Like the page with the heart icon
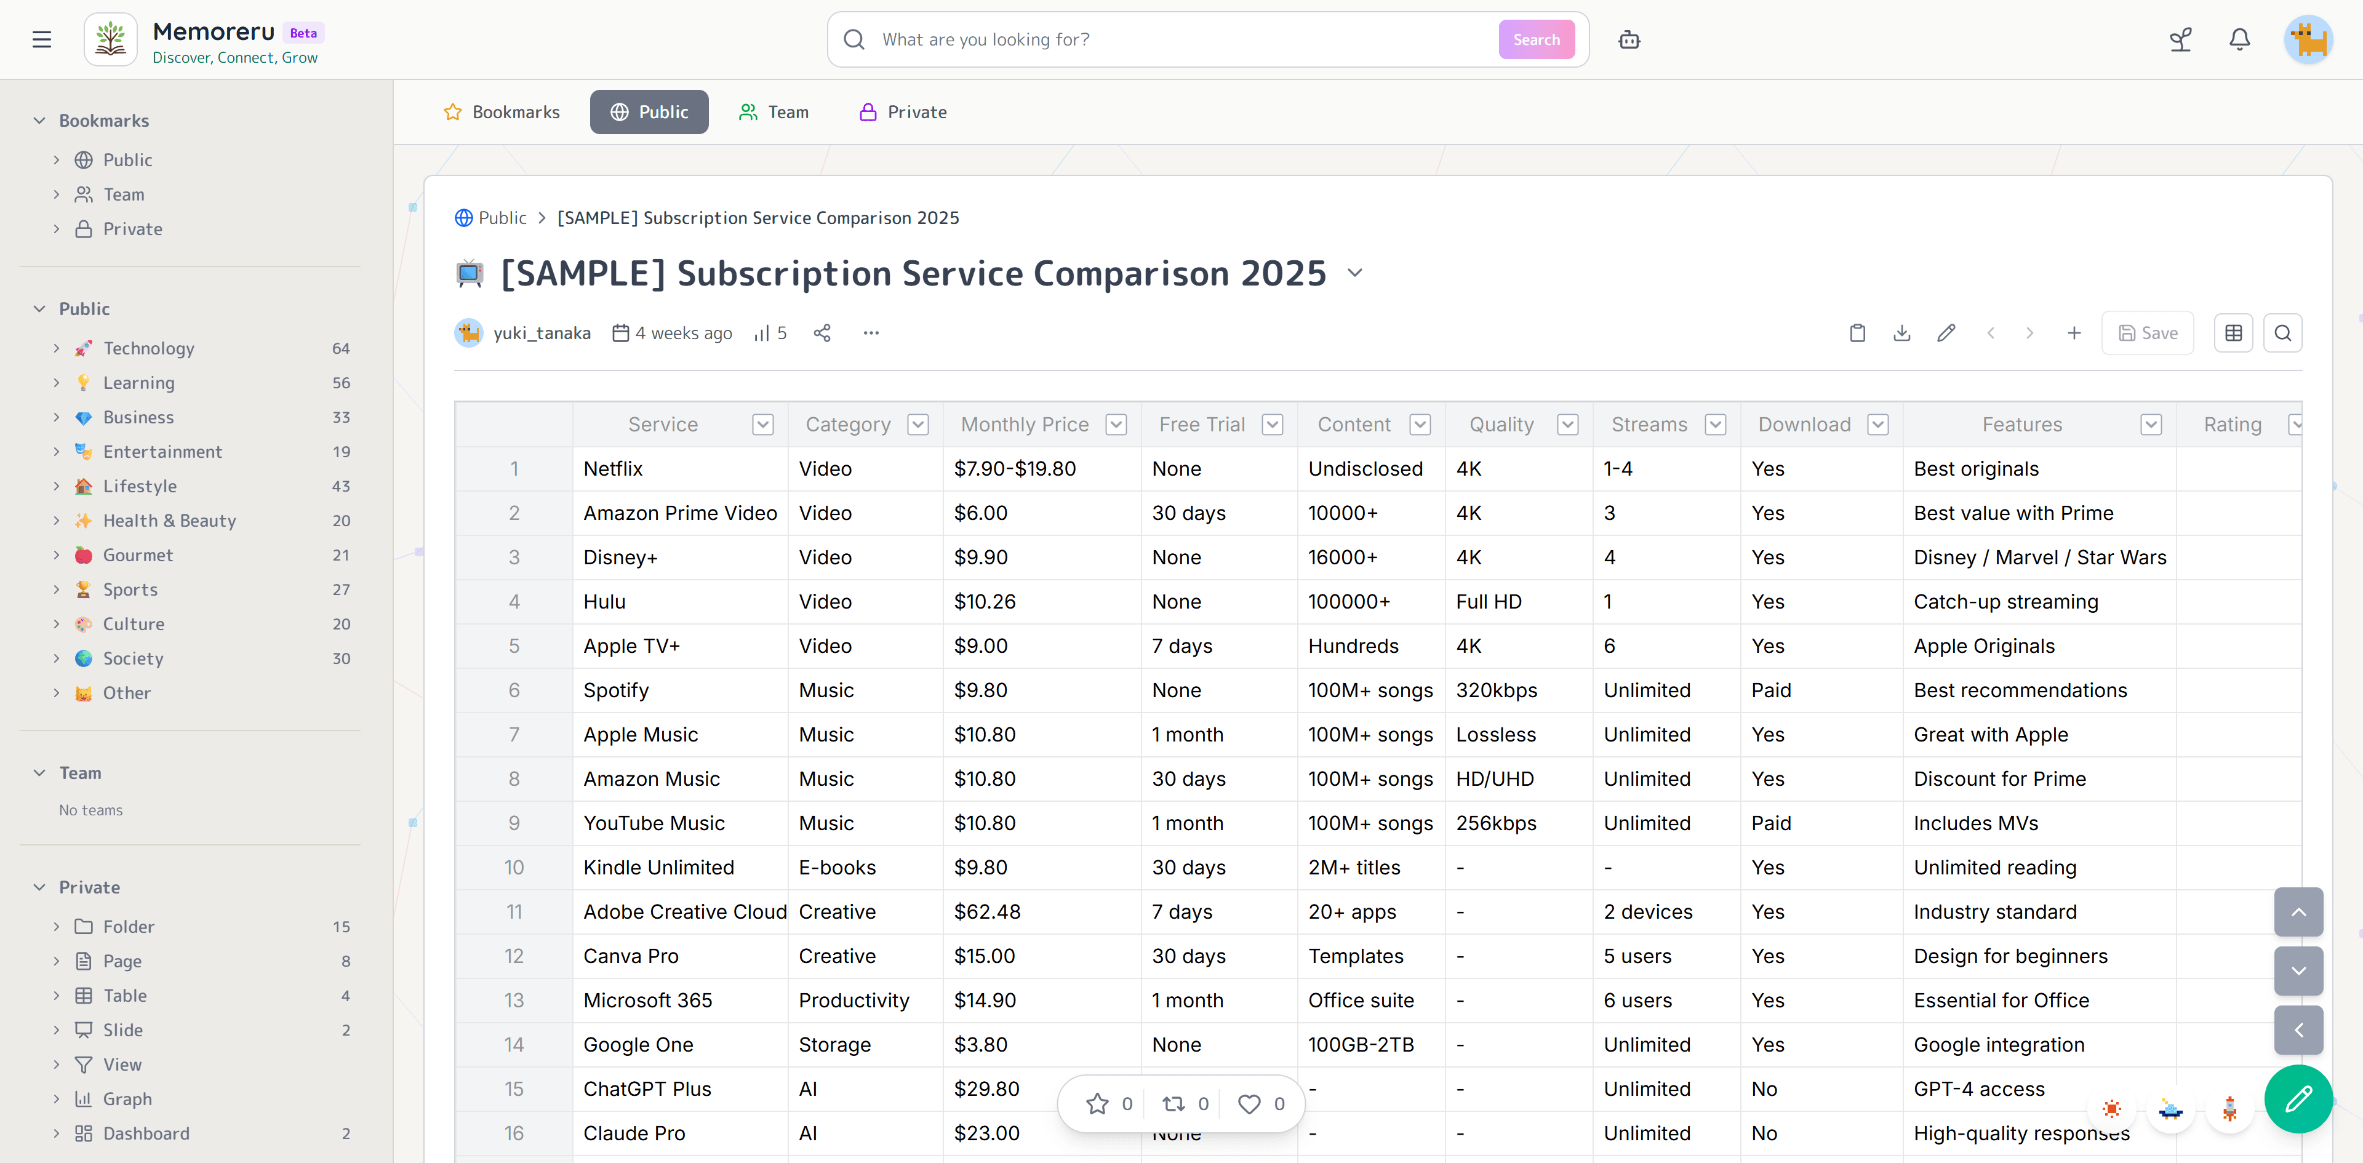2363x1163 pixels. [x=1249, y=1103]
